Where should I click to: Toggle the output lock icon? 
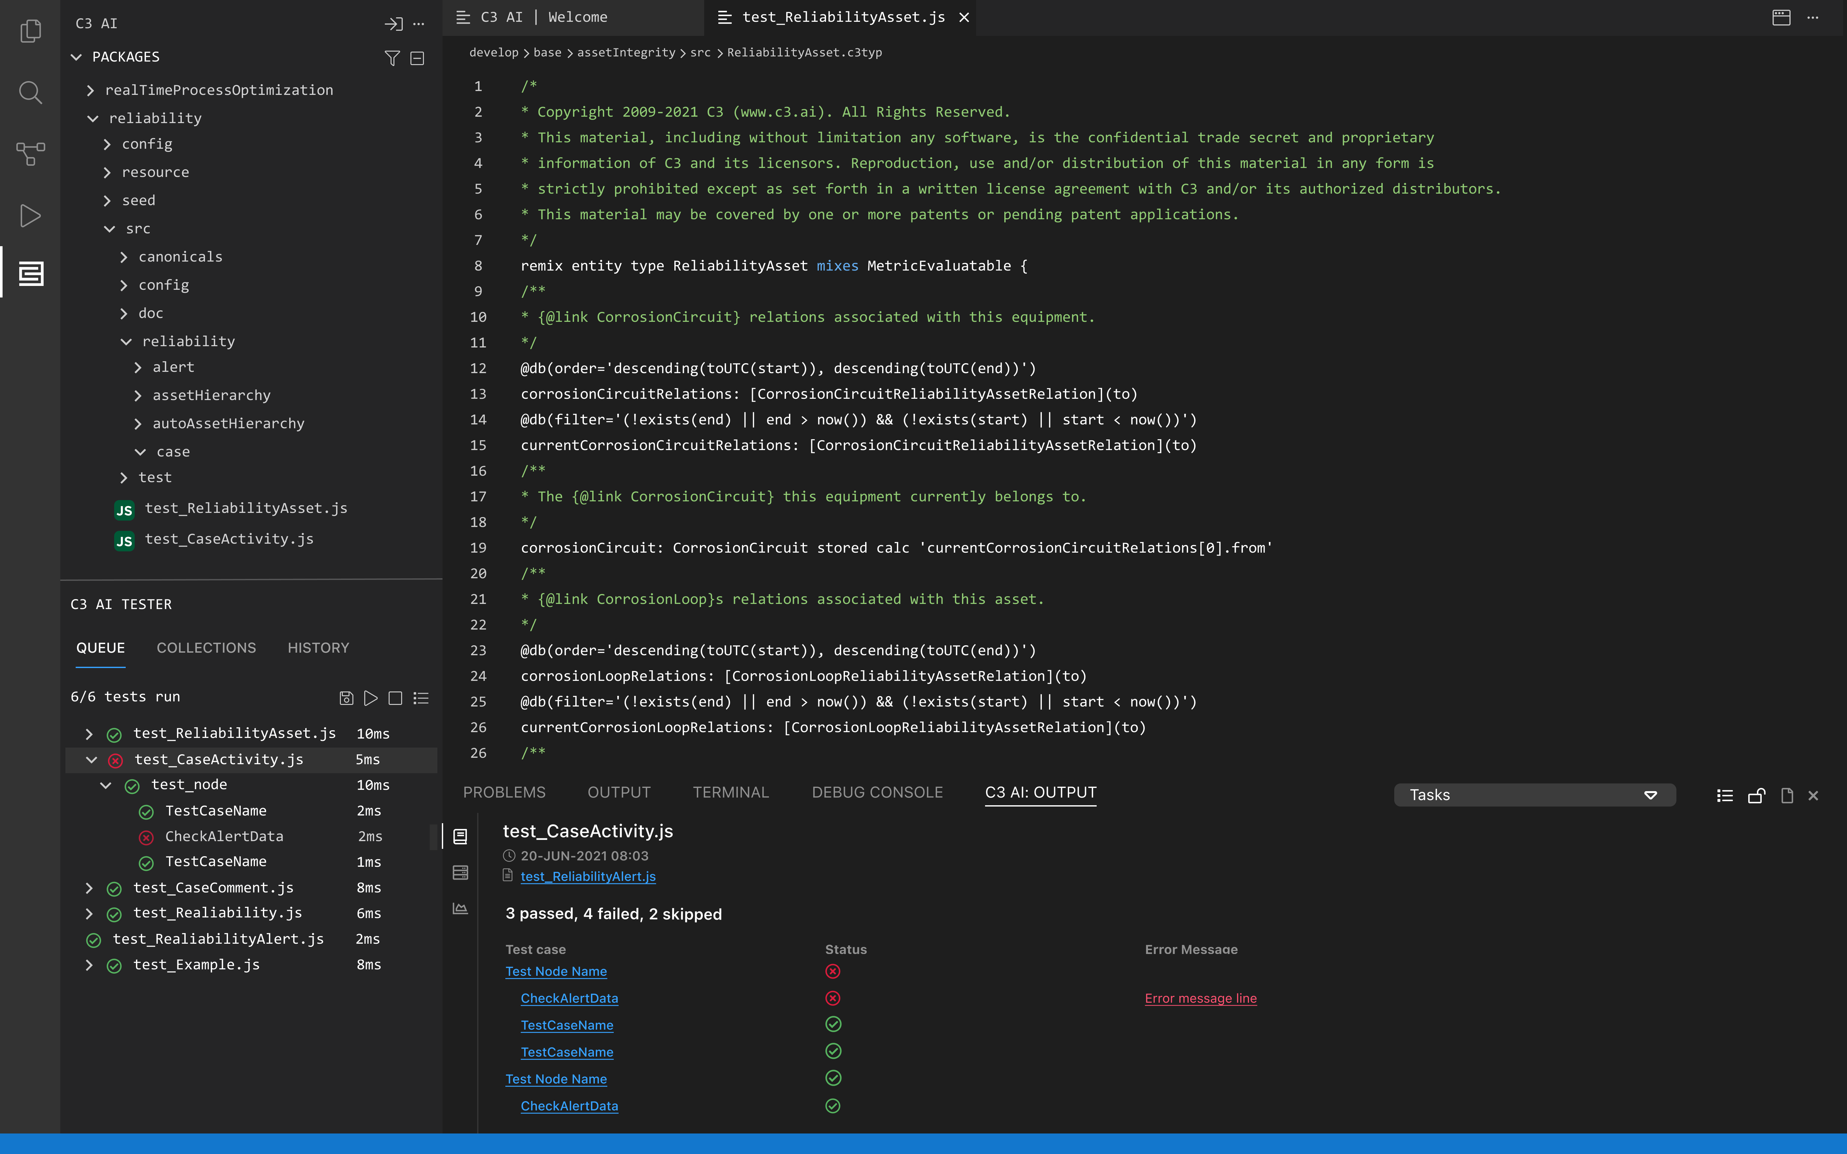click(1756, 795)
